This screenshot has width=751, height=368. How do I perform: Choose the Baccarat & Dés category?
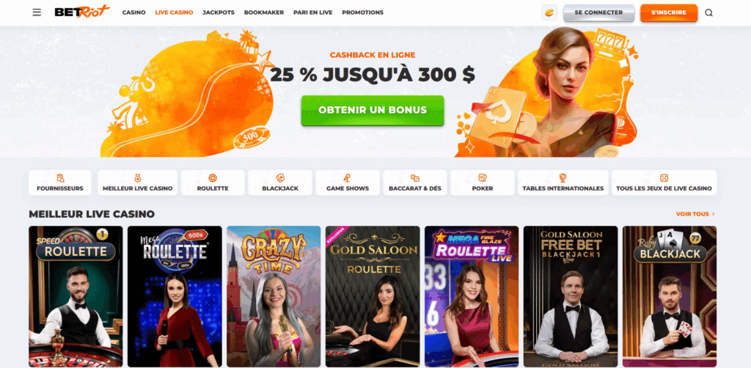(x=415, y=183)
